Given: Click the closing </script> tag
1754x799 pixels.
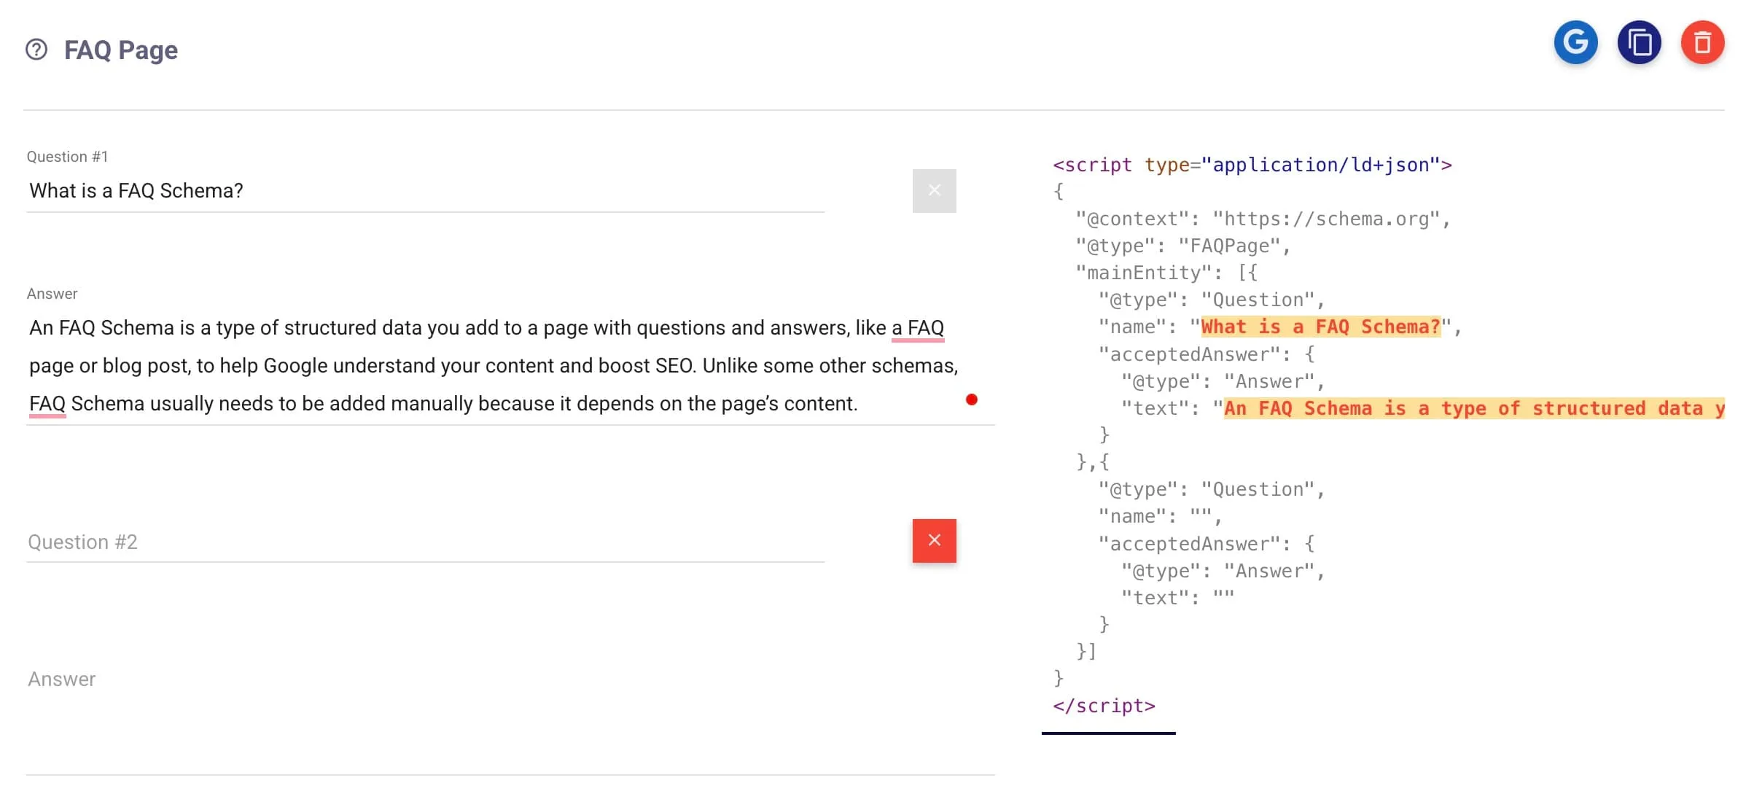Looking at the screenshot, I should [1104, 706].
